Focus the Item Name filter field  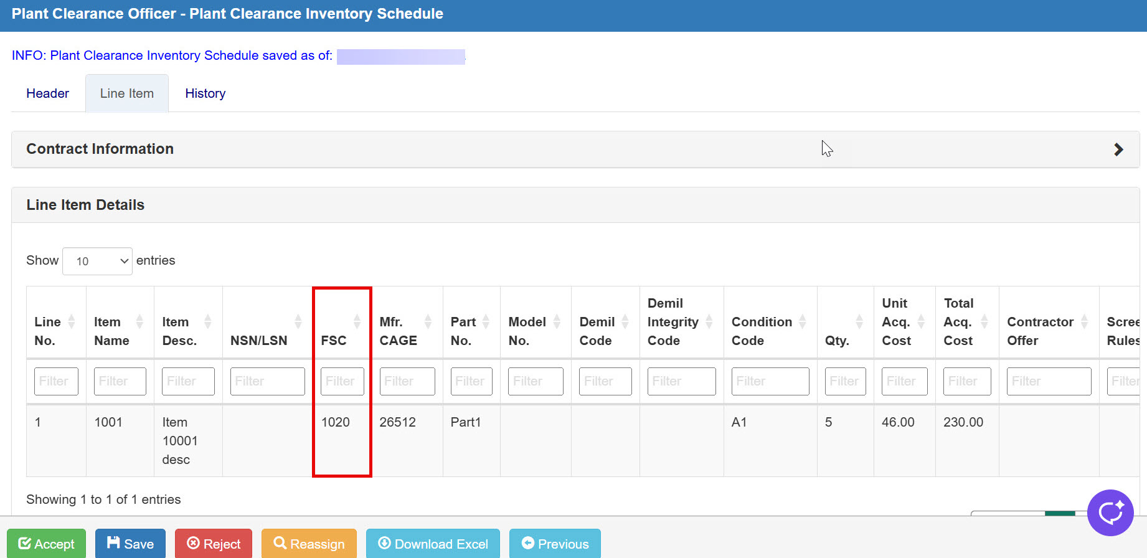120,381
